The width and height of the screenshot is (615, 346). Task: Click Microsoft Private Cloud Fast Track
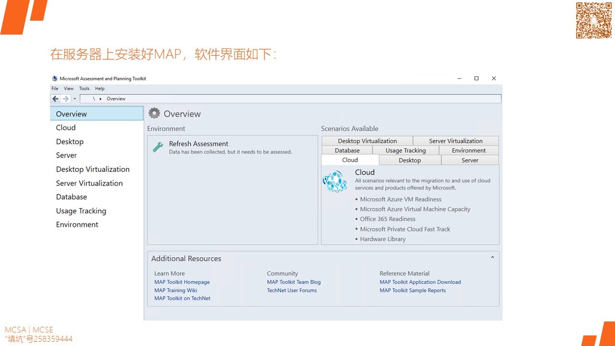[405, 229]
